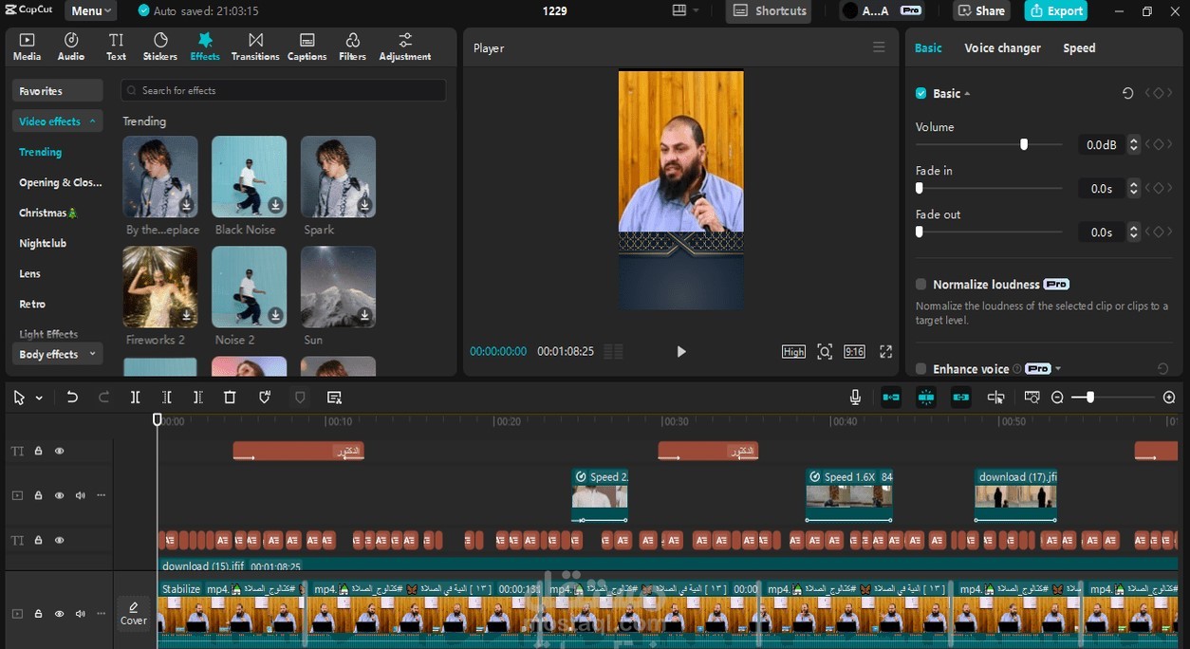This screenshot has width=1190, height=649.
Task: Collapse the Video effects category
Action: pos(57,121)
